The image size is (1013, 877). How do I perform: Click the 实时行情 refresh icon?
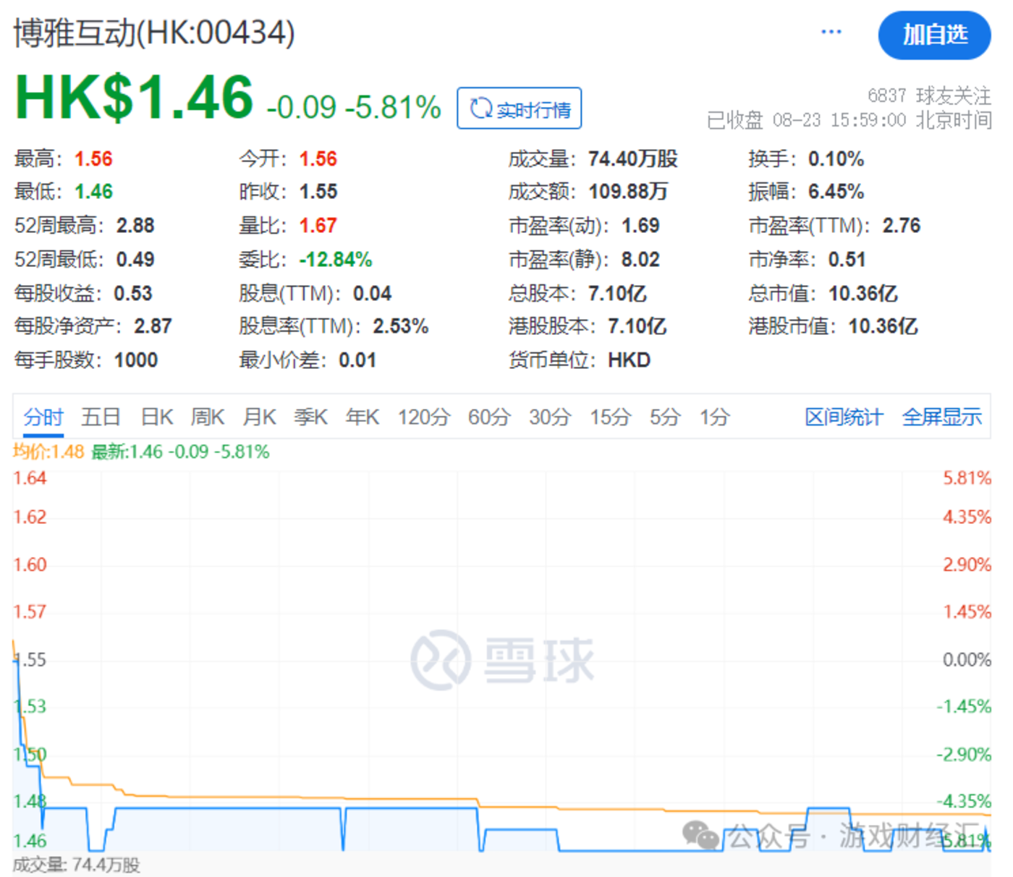(480, 108)
